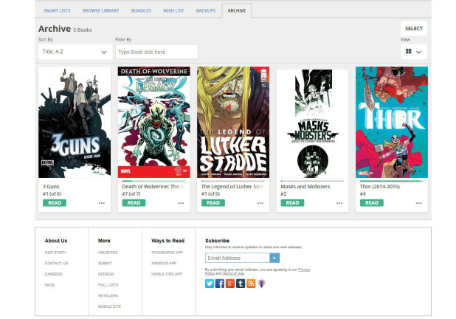Read Thor (2014-2015) #4
The image size is (456, 319).
(372, 203)
